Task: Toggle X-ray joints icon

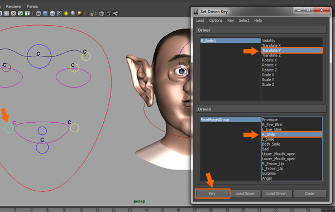Action: pyautogui.click(x=116, y=13)
